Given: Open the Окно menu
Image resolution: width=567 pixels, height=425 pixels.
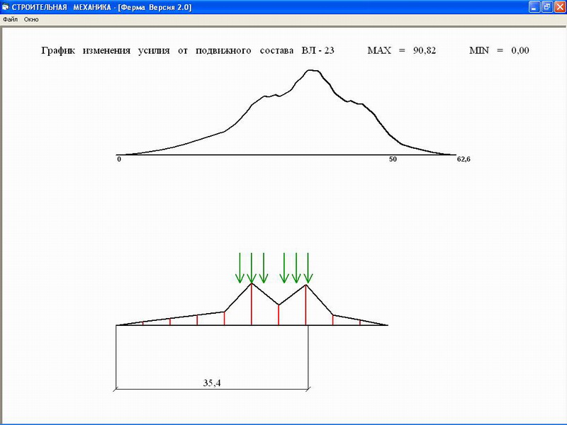Looking at the screenshot, I should click(x=31, y=20).
